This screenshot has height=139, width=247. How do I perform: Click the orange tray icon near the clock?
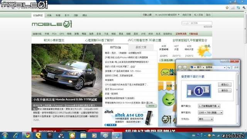(209, 135)
